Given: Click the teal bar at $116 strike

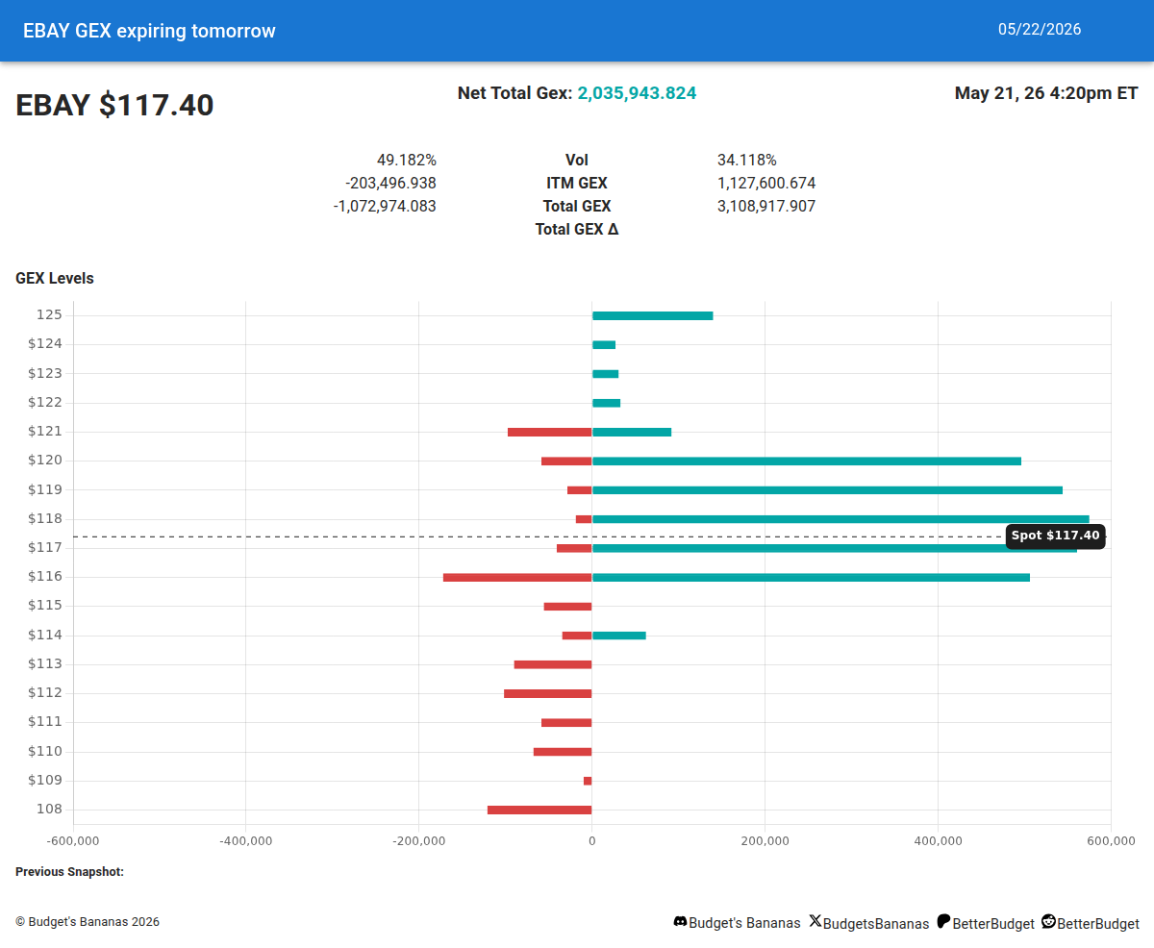Looking at the screenshot, I should pyautogui.click(x=811, y=578).
